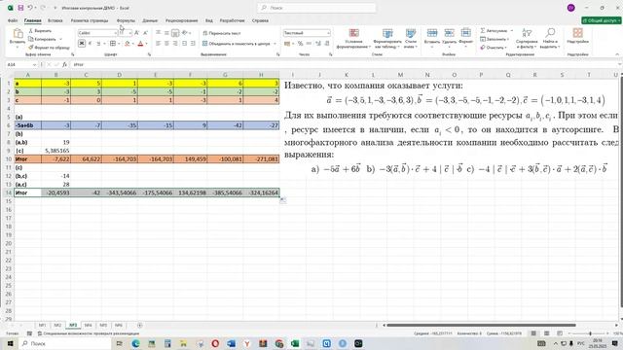The image size is (623, 350).
Task: Open the File (Файл) tab
Action: (x=13, y=20)
